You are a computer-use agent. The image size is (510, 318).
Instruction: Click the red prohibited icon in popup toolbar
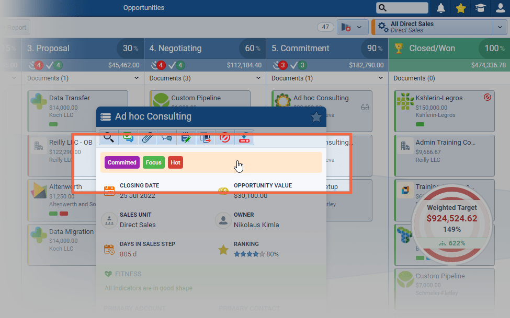225,137
